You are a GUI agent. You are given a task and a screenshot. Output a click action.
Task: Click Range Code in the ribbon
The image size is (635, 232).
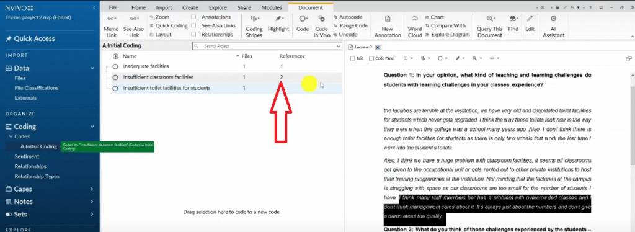[350, 25]
